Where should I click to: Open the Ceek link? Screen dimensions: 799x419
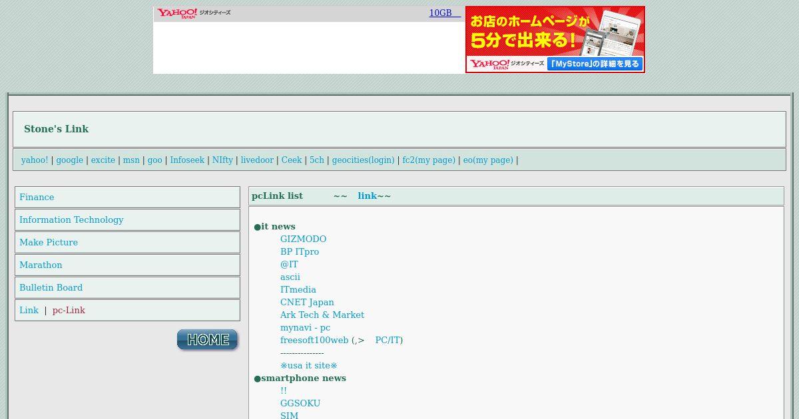292,160
